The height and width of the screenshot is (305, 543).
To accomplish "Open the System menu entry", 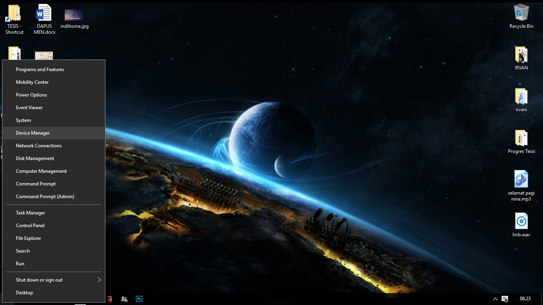I will click(54, 120).
